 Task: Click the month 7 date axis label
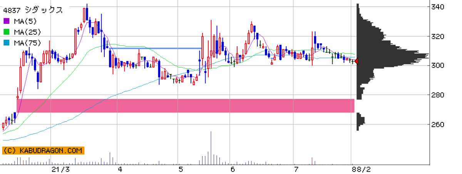coord(296,169)
